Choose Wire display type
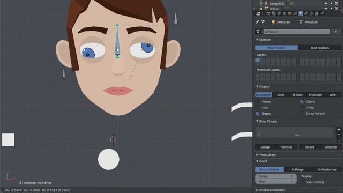Screen dimensions: 343x193 point(332,95)
